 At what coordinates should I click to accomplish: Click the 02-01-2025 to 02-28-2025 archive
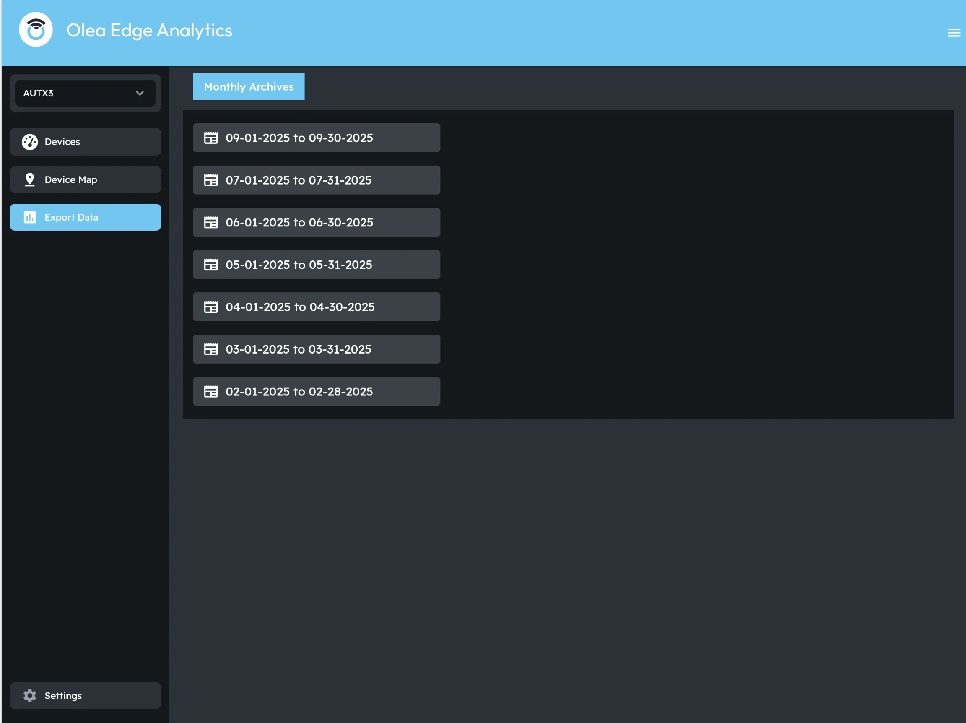point(316,391)
